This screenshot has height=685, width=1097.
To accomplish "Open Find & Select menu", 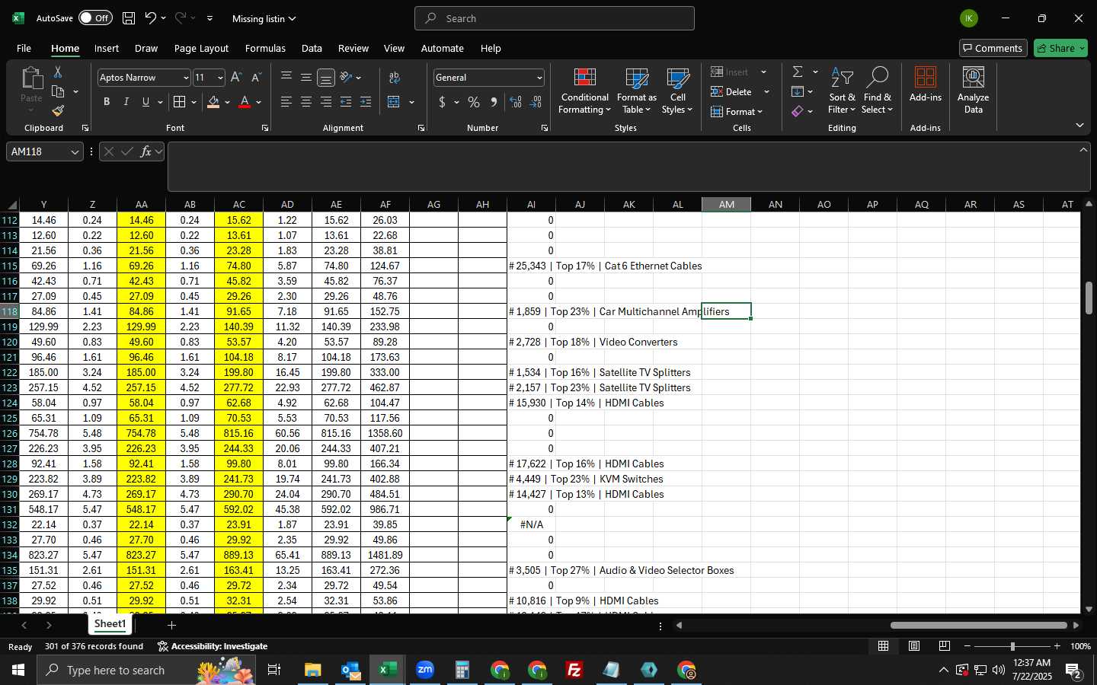I will point(877,91).
